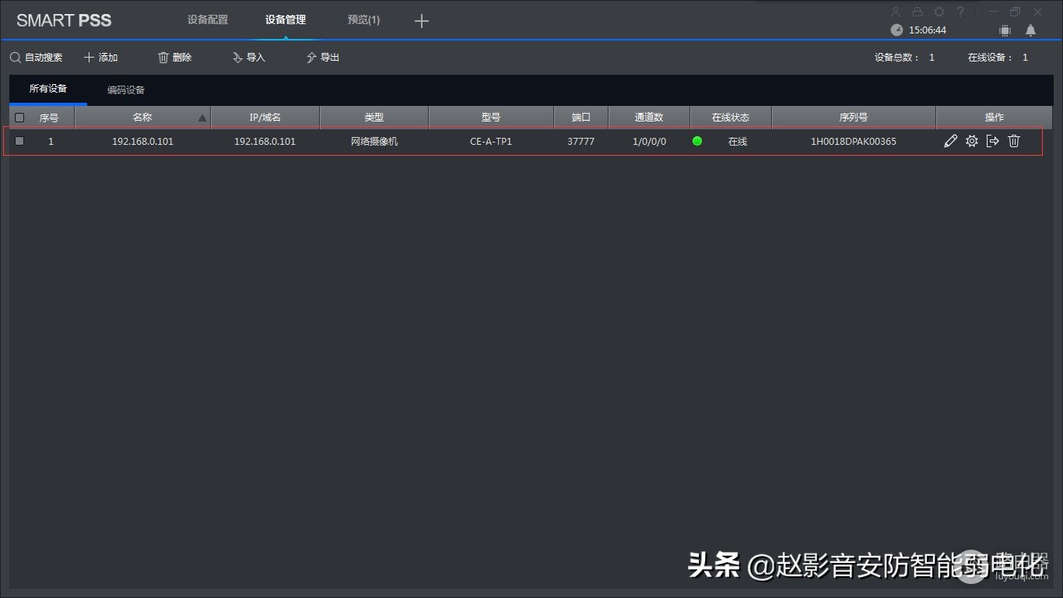Click the CPU chip status icon
Screen dimensions: 1063x598
click(1005, 30)
